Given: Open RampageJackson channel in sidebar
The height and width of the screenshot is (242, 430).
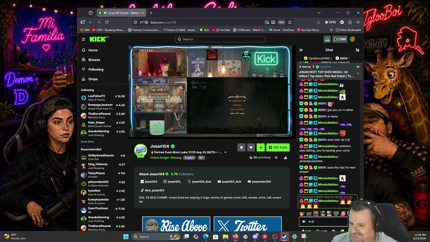Looking at the screenshot, I should click(103, 107).
